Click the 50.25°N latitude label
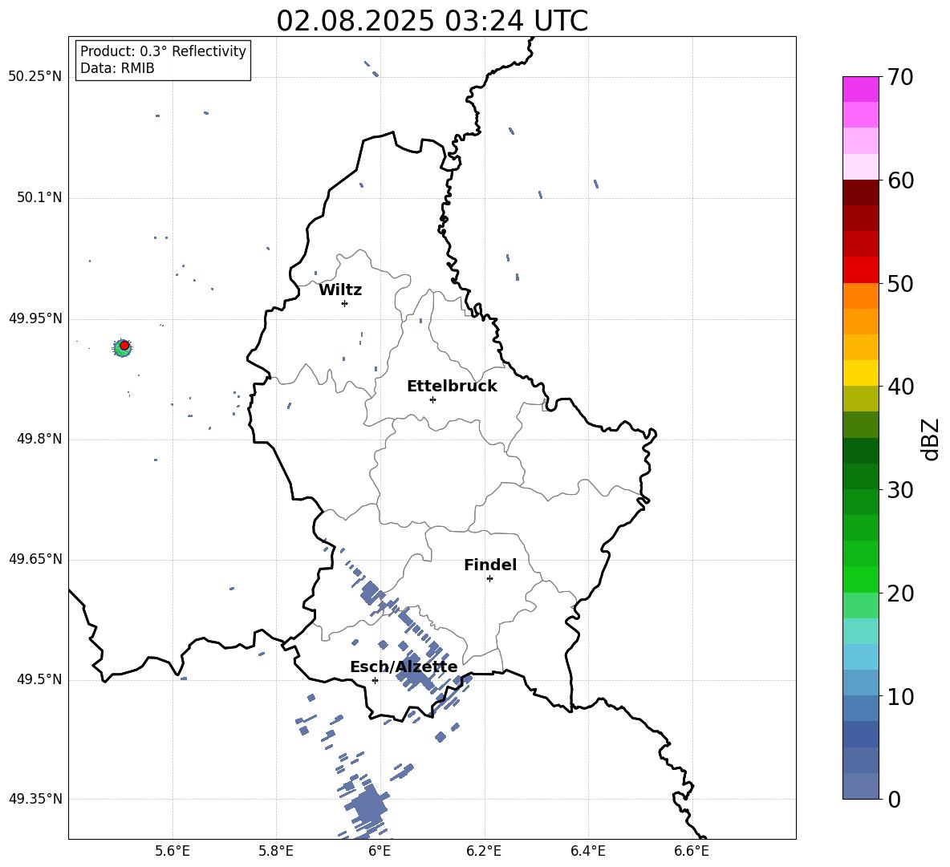Image resolution: width=950 pixels, height=867 pixels. [35, 77]
